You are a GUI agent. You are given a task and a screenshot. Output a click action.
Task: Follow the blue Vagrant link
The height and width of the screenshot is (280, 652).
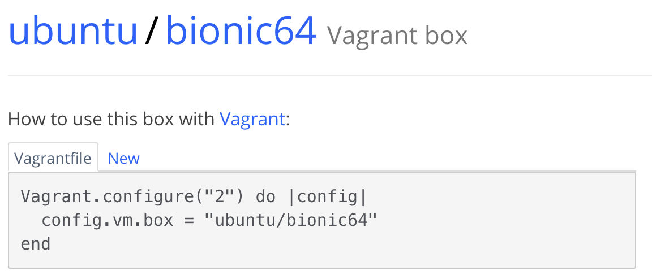click(252, 120)
